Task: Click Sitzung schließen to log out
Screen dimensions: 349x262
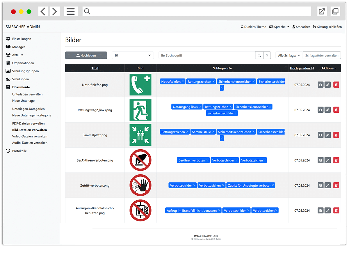Action: (x=327, y=27)
